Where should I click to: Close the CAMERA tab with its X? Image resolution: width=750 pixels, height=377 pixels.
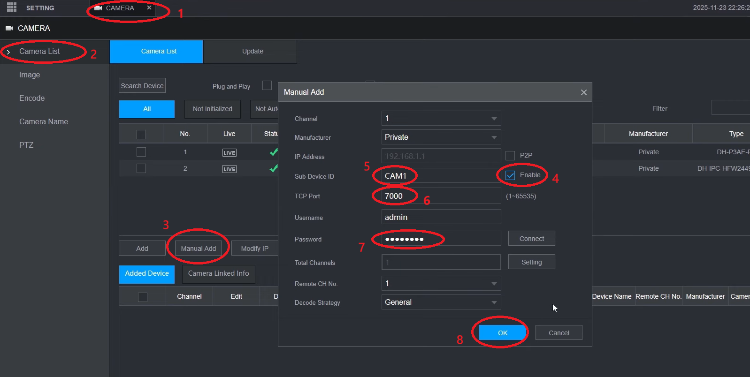(x=149, y=8)
